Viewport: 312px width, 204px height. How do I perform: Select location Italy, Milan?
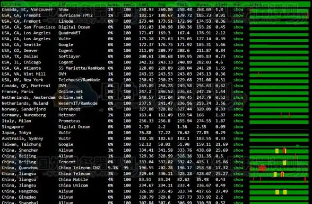pos(16,121)
